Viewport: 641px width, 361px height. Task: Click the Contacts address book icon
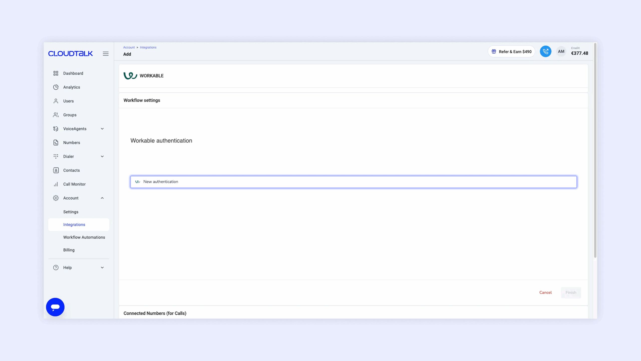click(x=56, y=170)
